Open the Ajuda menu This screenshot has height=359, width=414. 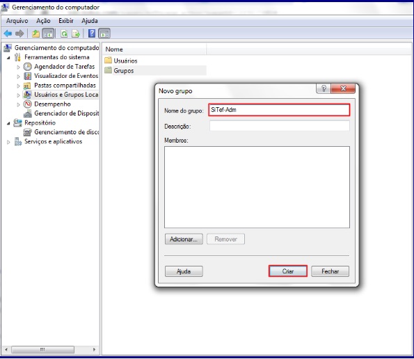tap(90, 21)
